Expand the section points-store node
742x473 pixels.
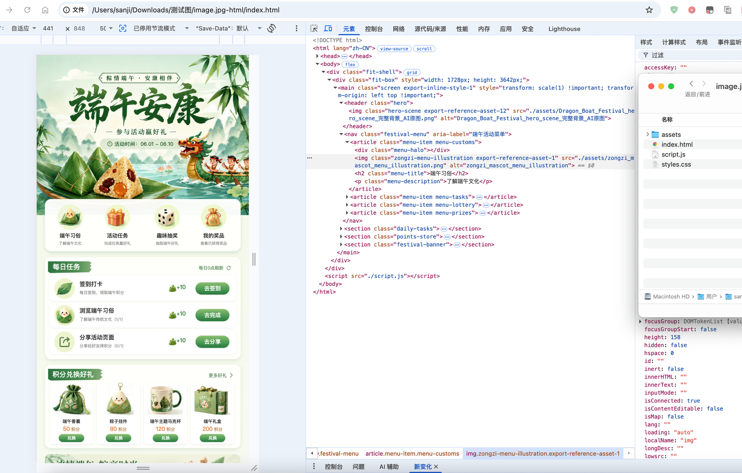(341, 236)
